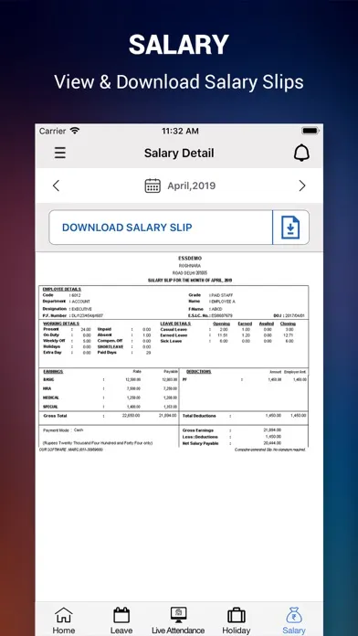Select the Salary tab

coord(293,620)
